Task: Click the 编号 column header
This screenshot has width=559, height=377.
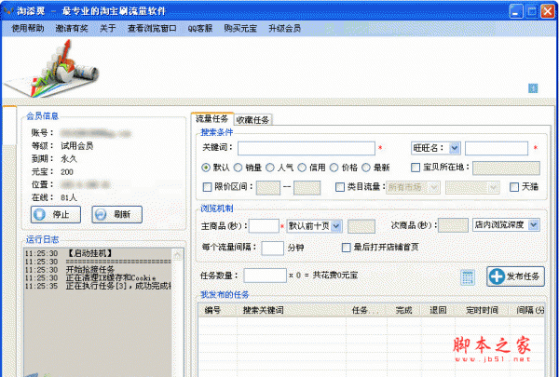Action: tap(212, 310)
